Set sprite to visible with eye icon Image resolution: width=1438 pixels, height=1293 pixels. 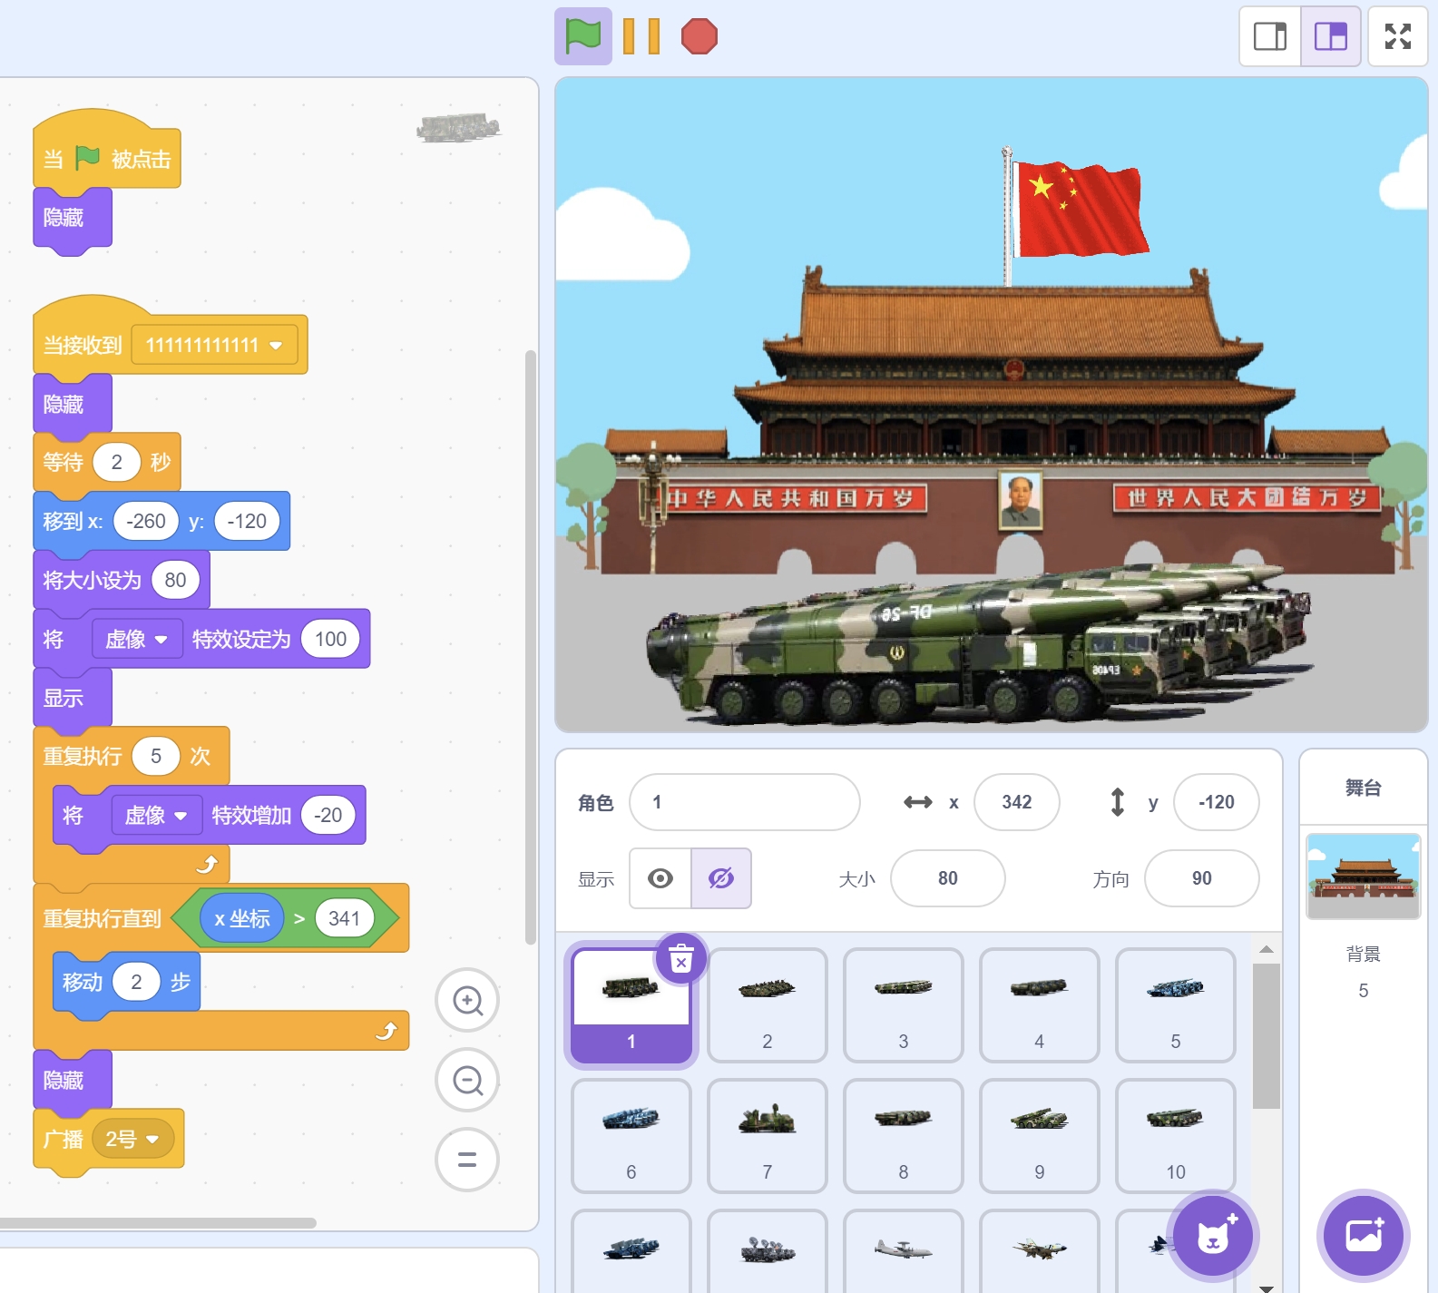(x=660, y=878)
